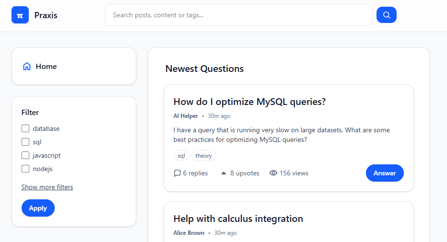Answer the MySQL queries question

coord(385,173)
